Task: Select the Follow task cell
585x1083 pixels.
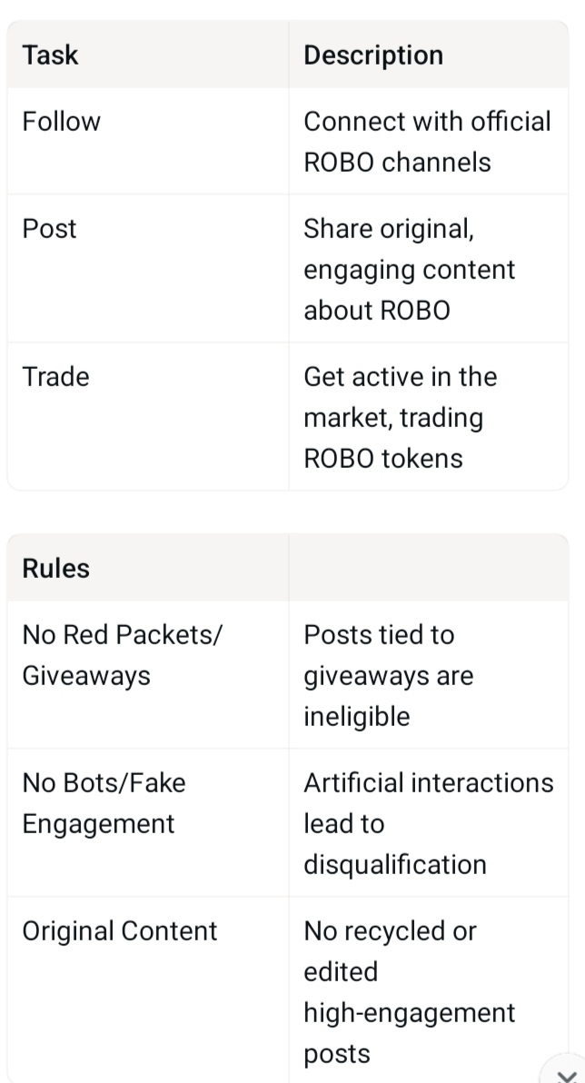Action: click(62, 122)
